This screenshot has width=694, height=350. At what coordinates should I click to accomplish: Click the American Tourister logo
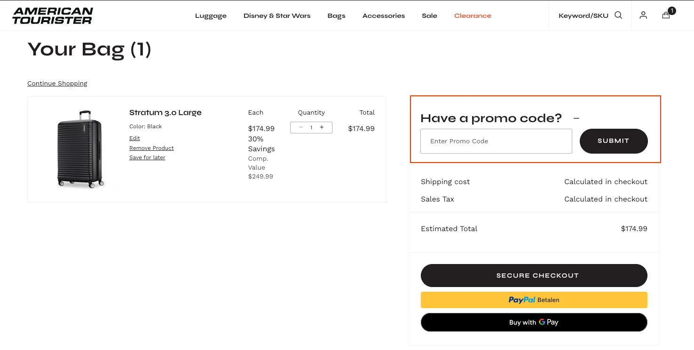pos(53,16)
